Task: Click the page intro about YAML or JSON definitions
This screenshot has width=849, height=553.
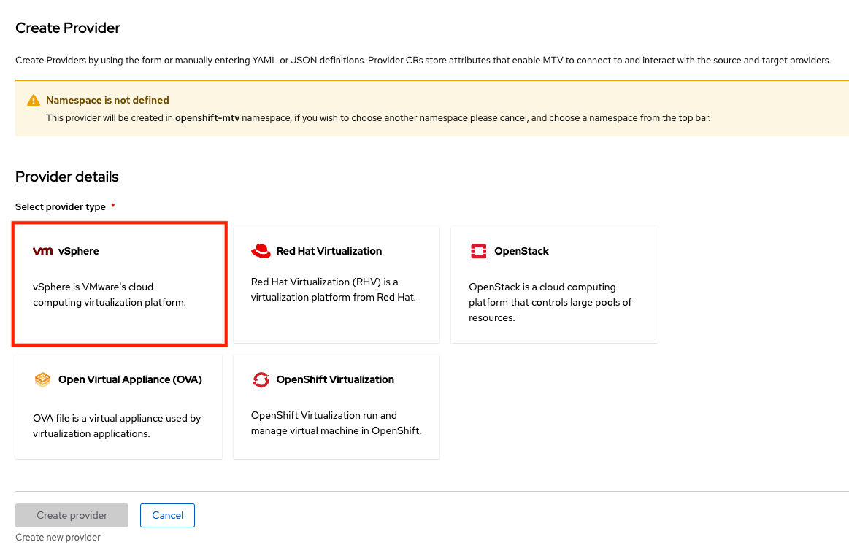Action: pos(423,60)
